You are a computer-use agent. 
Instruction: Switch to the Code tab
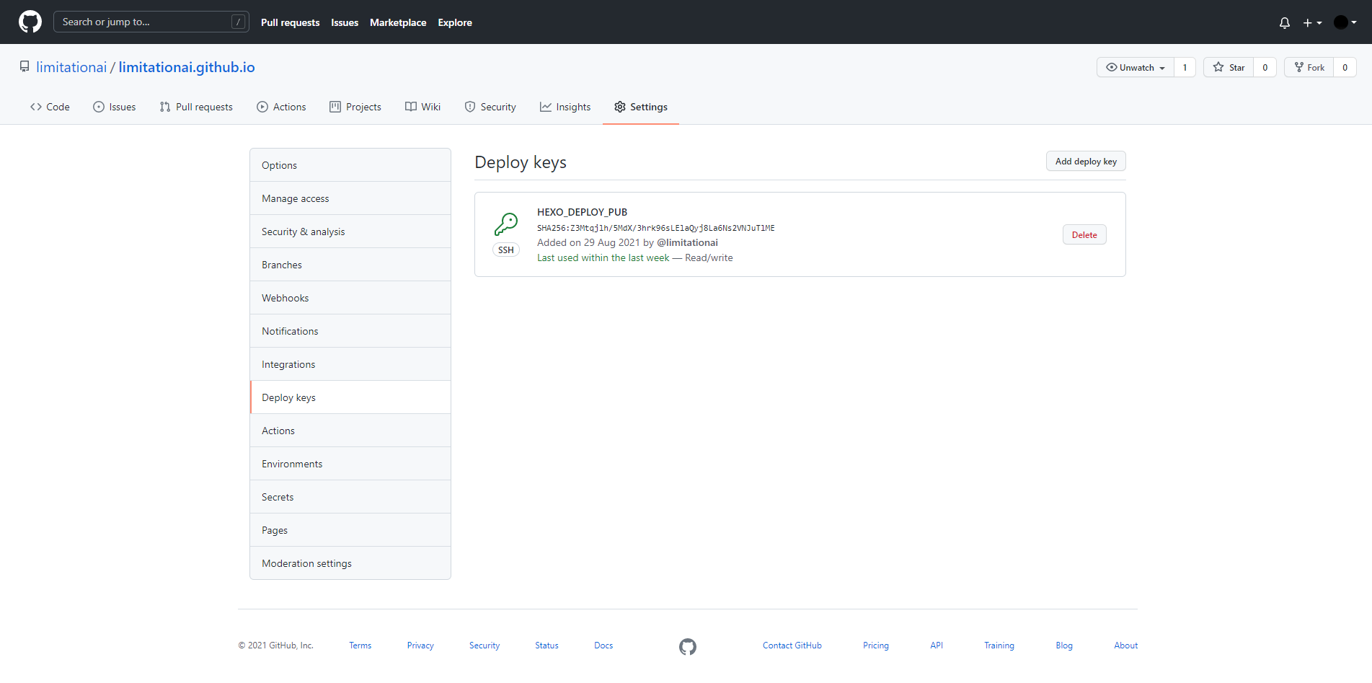[50, 107]
